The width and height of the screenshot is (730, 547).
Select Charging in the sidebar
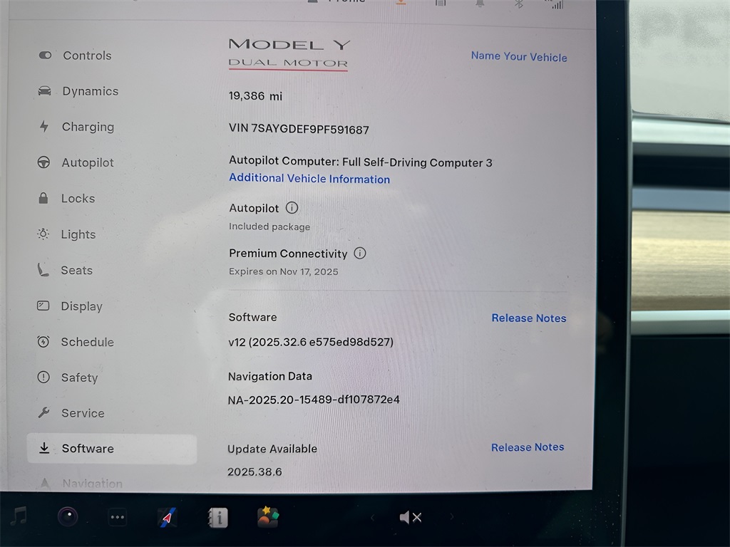(x=87, y=127)
